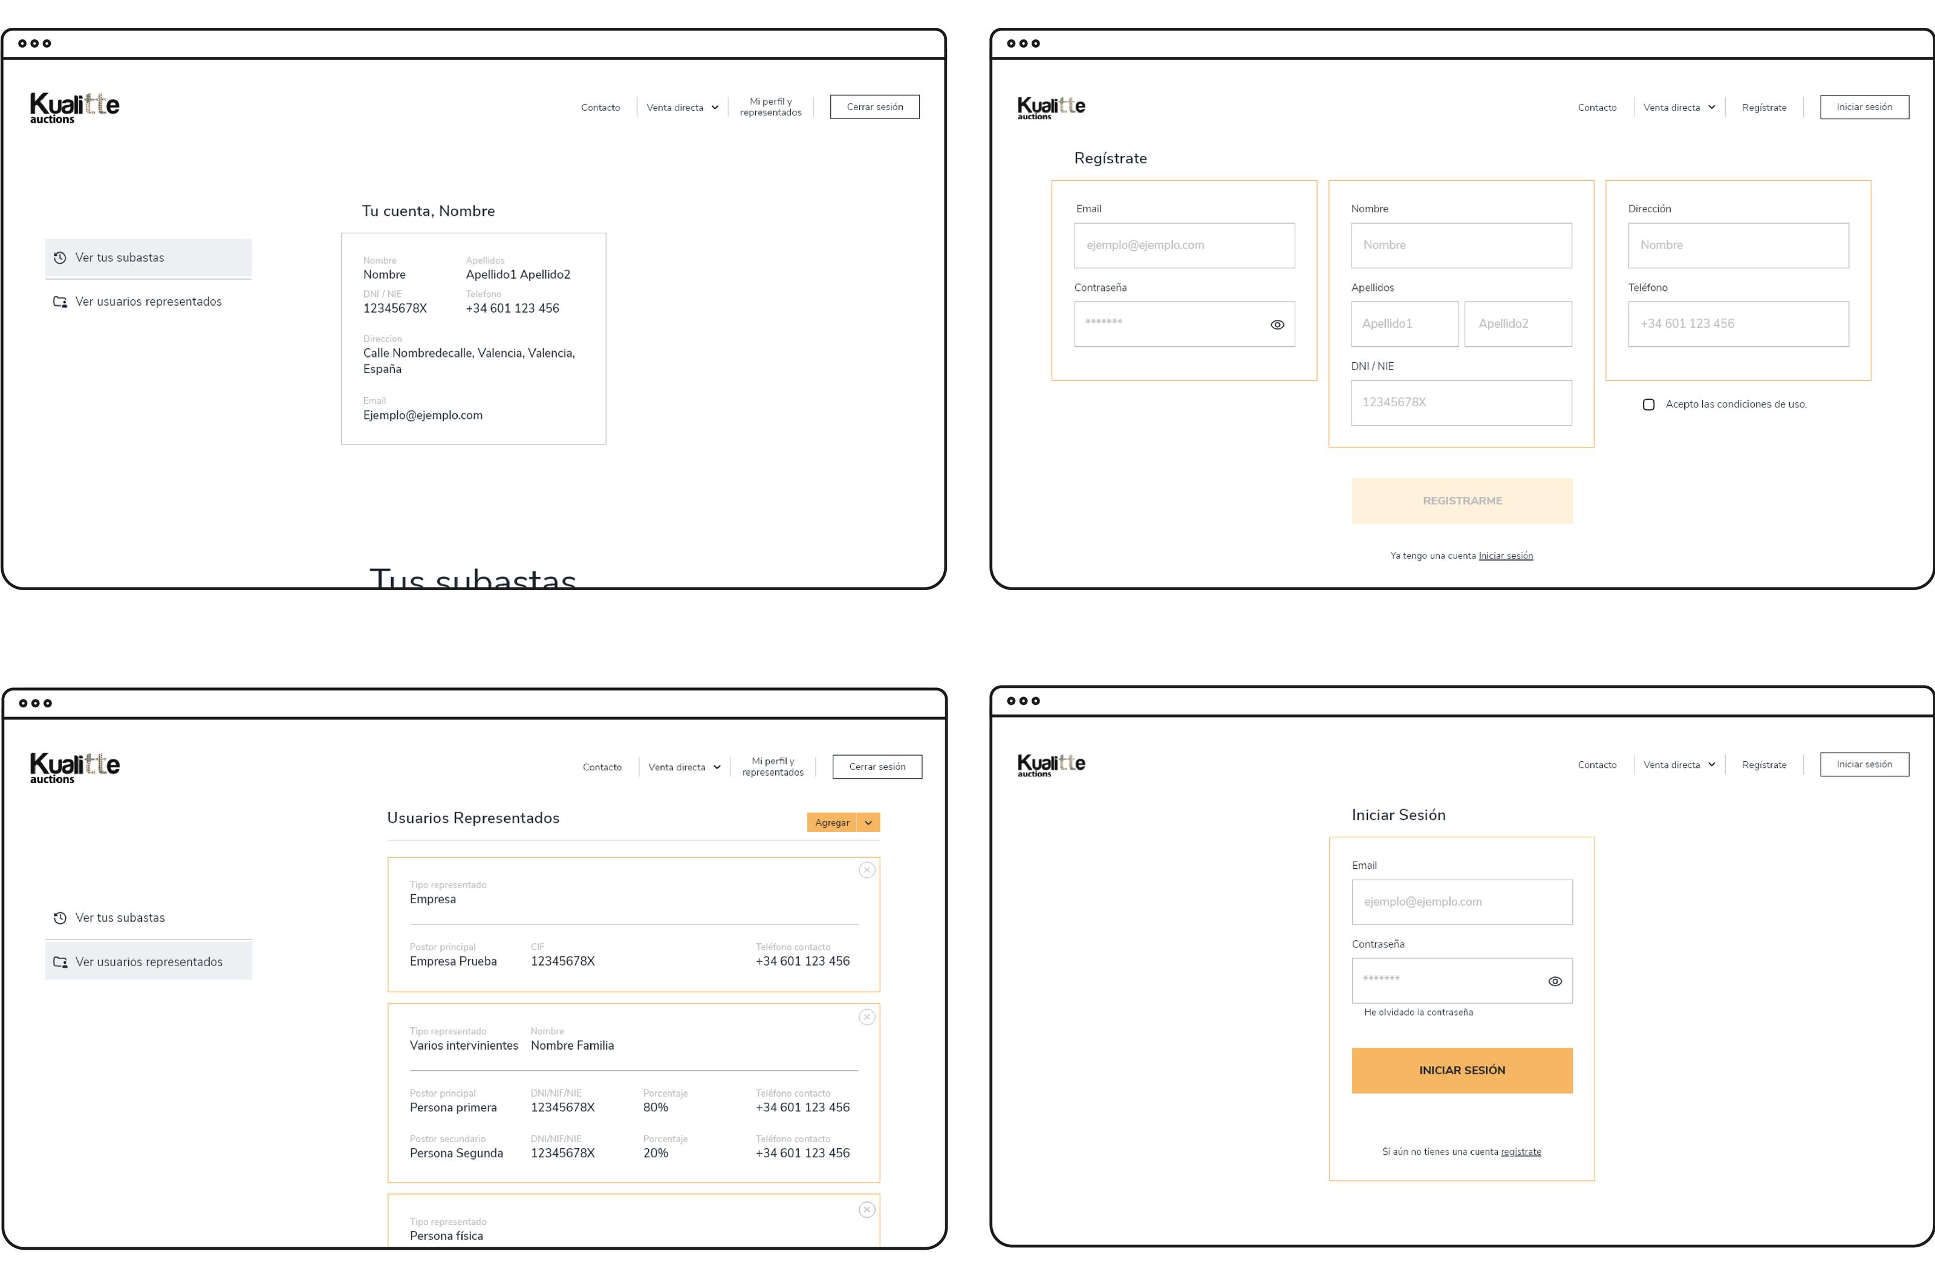Show the password in the Iniciar Sesión form
This screenshot has height=1263, width=1935.
(1555, 981)
